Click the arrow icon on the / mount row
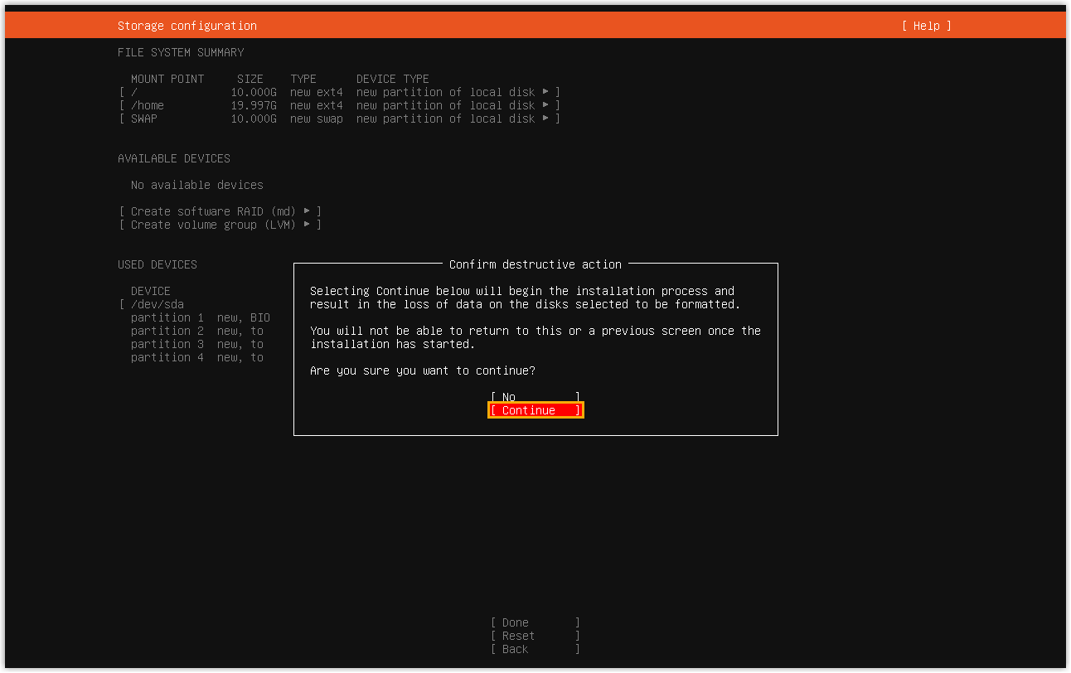This screenshot has width=1071, height=673. (x=545, y=92)
